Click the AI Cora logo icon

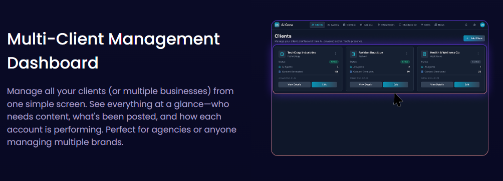(277, 24)
